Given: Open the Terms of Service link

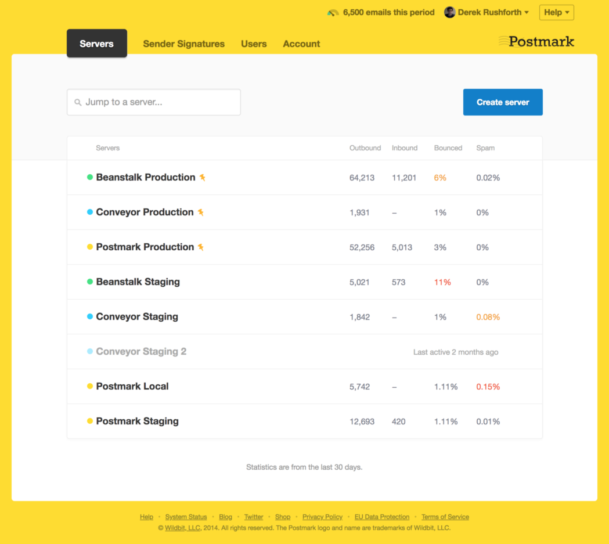Looking at the screenshot, I should [x=445, y=517].
